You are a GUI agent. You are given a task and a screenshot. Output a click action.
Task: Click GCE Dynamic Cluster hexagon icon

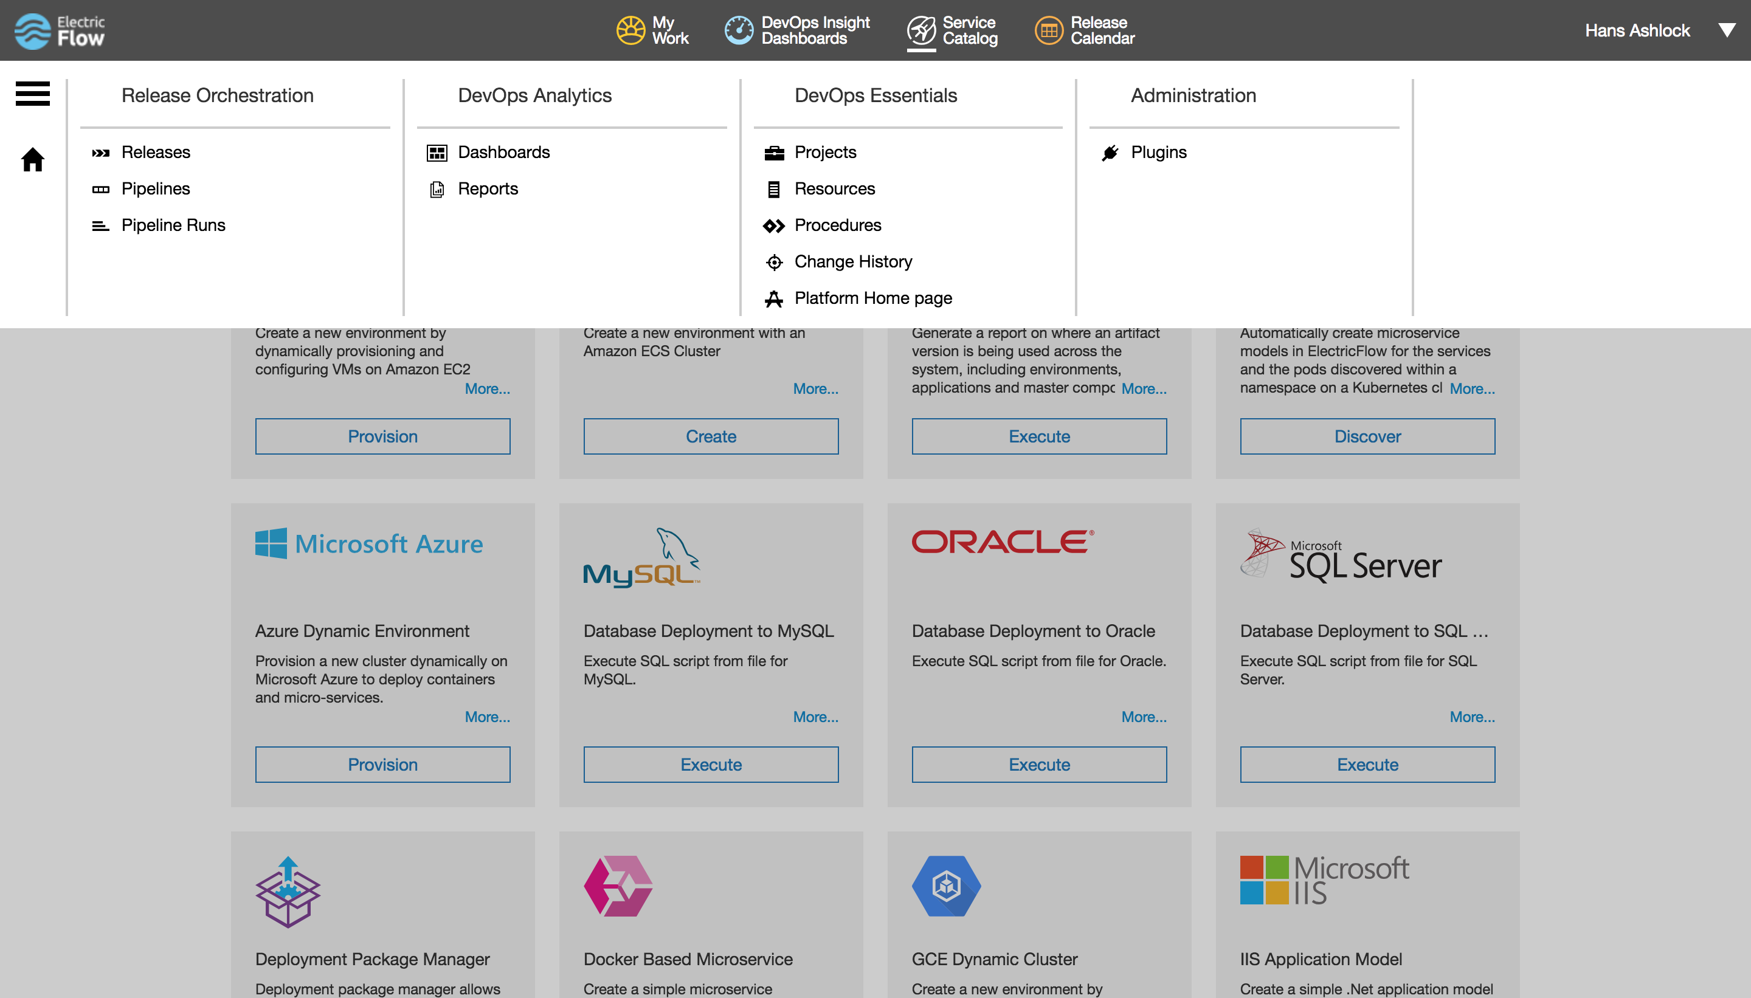point(946,886)
